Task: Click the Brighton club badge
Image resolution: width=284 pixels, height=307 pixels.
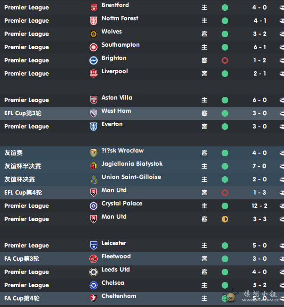Action: coord(94,60)
